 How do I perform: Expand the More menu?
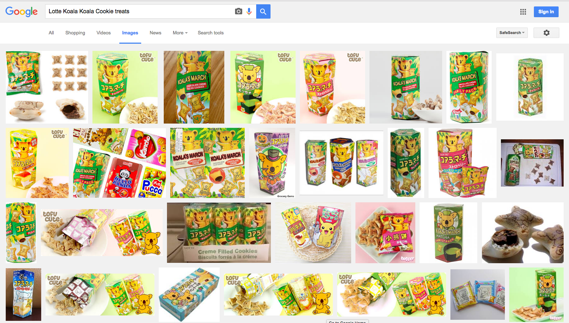point(180,33)
